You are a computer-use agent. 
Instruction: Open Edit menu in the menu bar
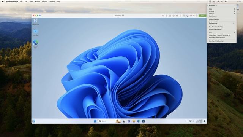(x=26, y=2)
